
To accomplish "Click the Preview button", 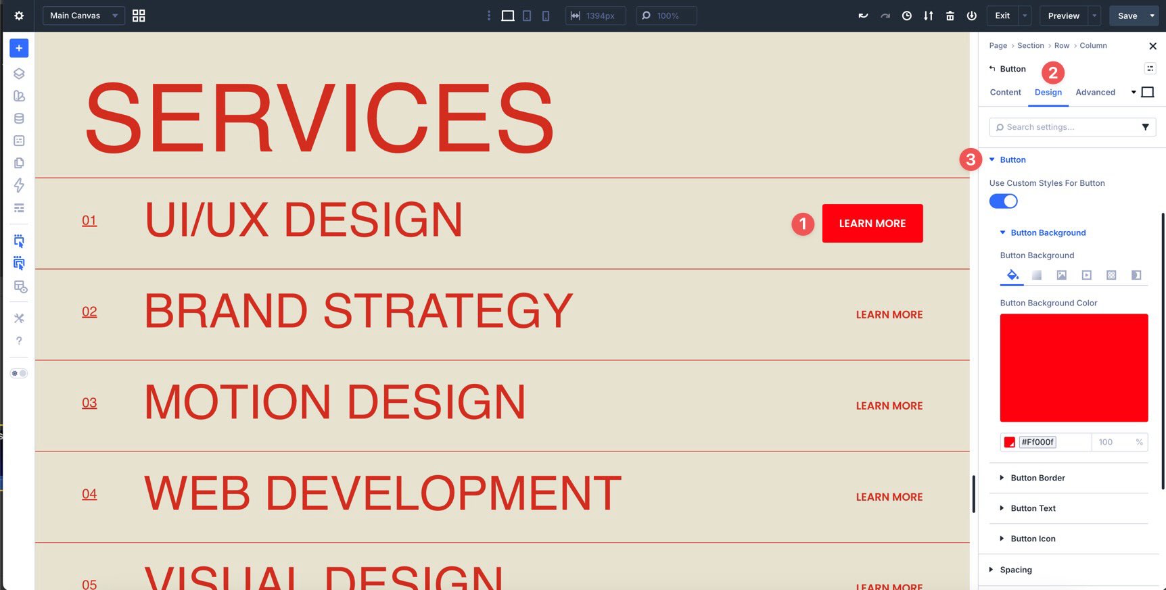I will (1063, 16).
